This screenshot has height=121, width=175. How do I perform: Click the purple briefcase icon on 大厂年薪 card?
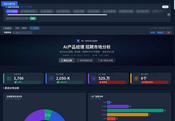[x=94, y=78]
